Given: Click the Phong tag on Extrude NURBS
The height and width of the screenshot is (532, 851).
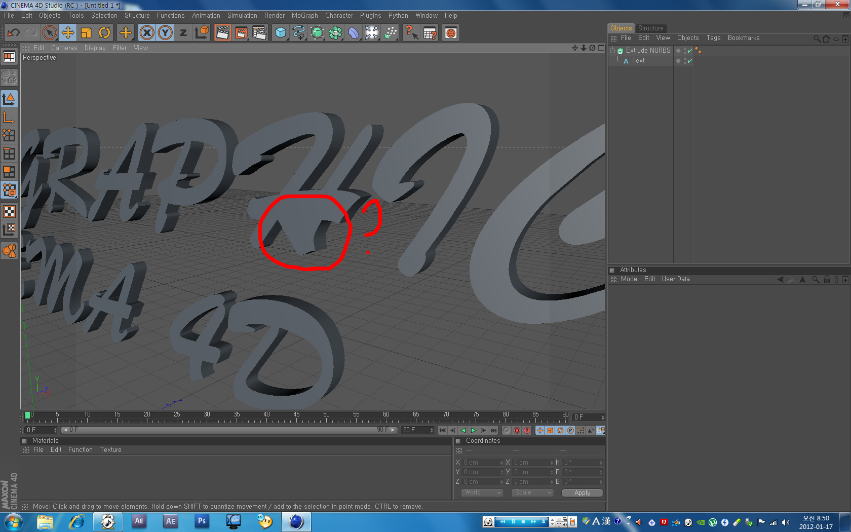Looking at the screenshot, I should coord(699,51).
